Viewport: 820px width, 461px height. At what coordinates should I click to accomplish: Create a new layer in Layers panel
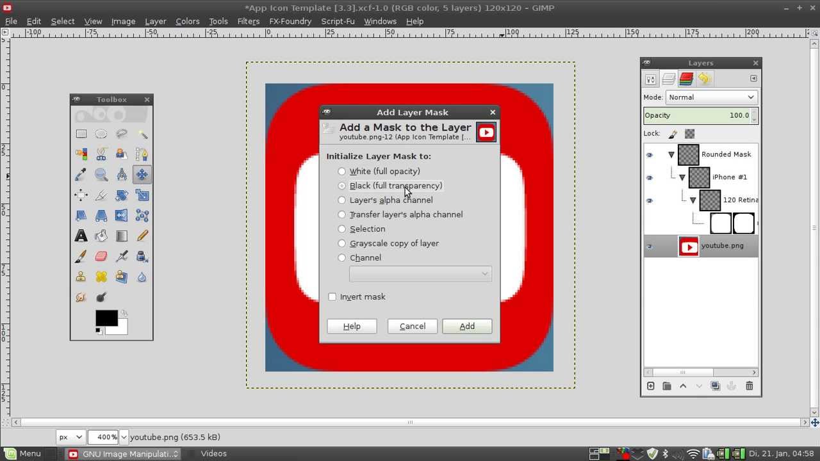click(650, 386)
